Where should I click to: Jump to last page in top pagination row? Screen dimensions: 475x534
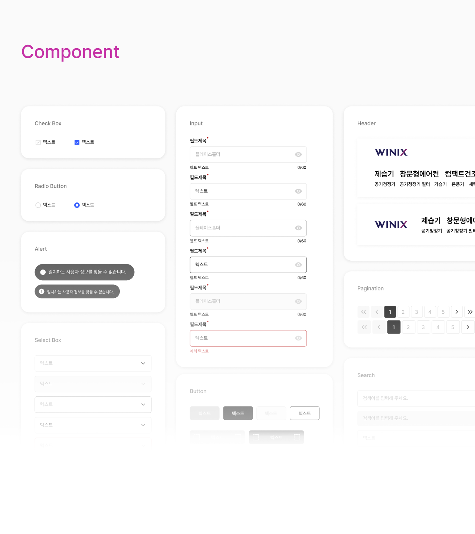point(470,312)
